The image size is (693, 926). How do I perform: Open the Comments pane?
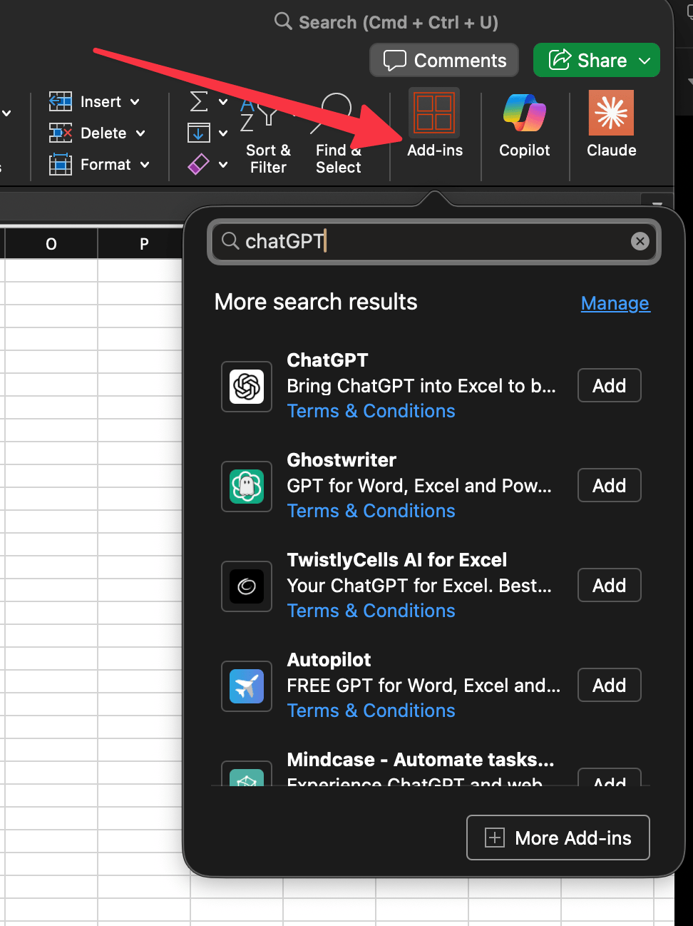point(446,60)
